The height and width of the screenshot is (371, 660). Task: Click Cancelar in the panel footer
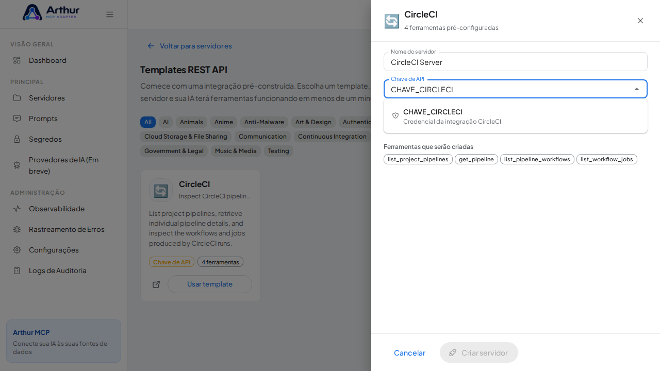[409, 352]
